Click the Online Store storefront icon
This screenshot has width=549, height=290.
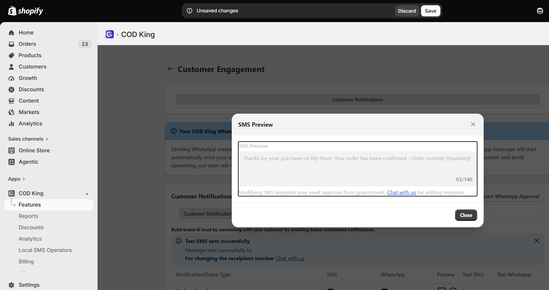click(11, 150)
